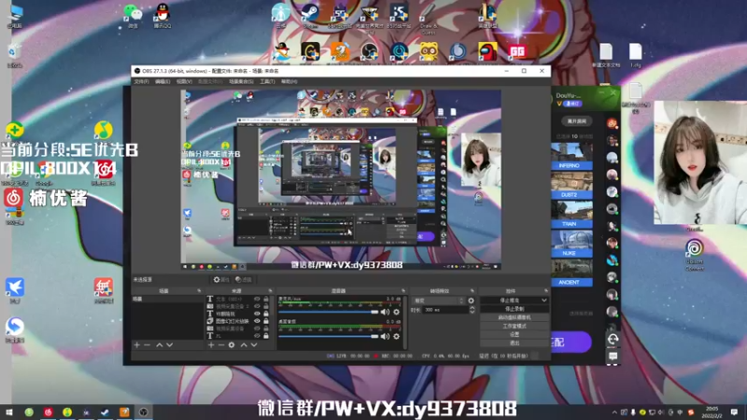Click the headset icon in DouYu panel
Viewport: 747px width, 420px height.
(x=613, y=339)
